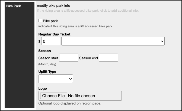Screen dimensions: 182x111
Task: Click the bold "Logo" heading
Action: [43, 89]
